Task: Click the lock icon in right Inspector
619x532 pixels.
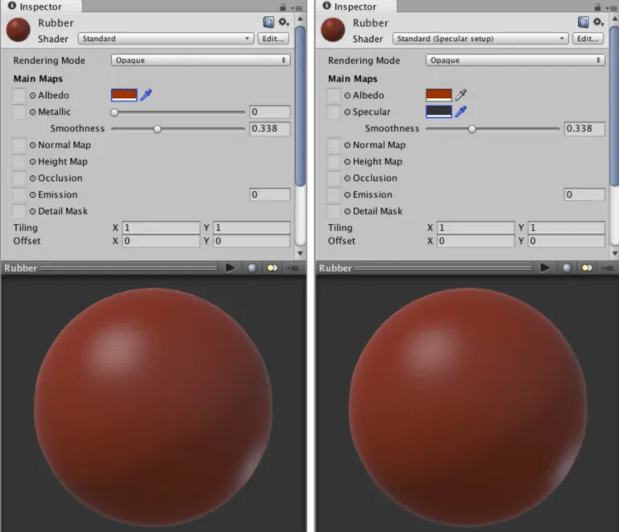Action: point(597,7)
